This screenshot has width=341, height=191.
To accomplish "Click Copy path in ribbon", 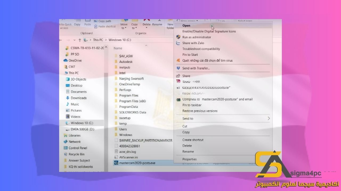I will 103,21.
